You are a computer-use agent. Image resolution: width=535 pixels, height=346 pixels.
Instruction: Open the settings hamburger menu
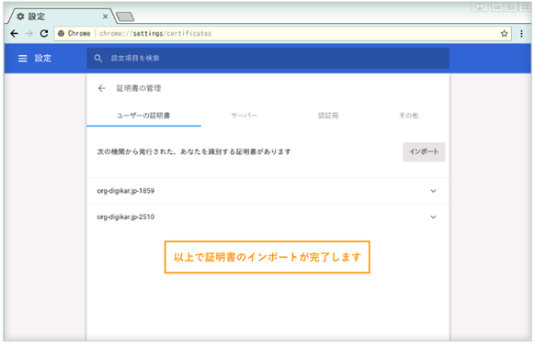pos(22,58)
